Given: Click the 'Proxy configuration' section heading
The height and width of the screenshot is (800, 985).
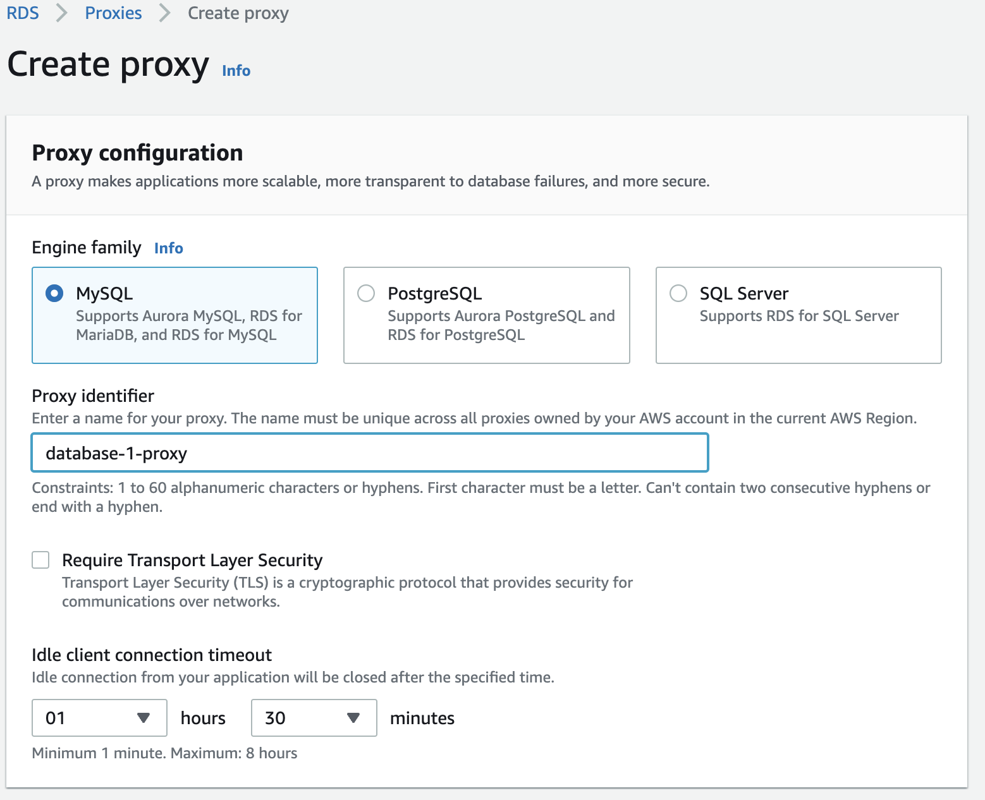Looking at the screenshot, I should point(137,153).
